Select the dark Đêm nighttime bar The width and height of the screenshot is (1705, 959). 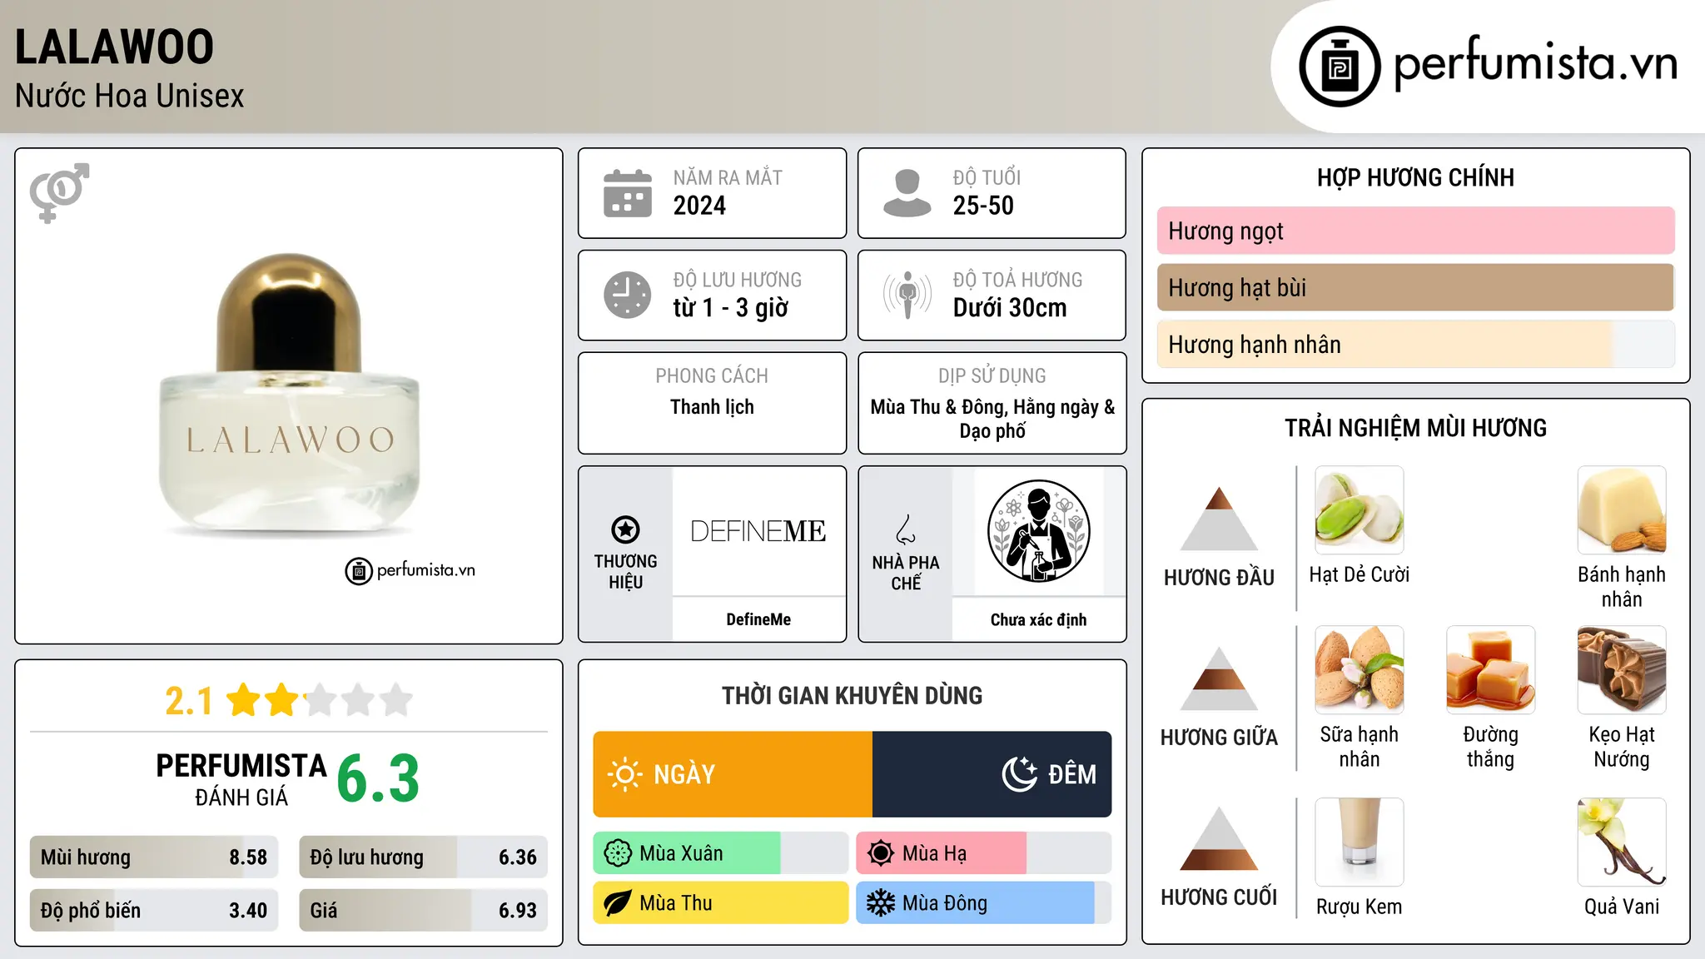pos(992,774)
